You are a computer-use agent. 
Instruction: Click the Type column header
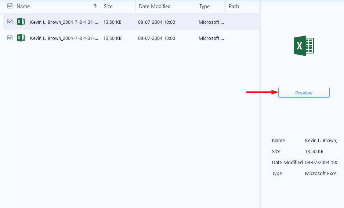(204, 6)
